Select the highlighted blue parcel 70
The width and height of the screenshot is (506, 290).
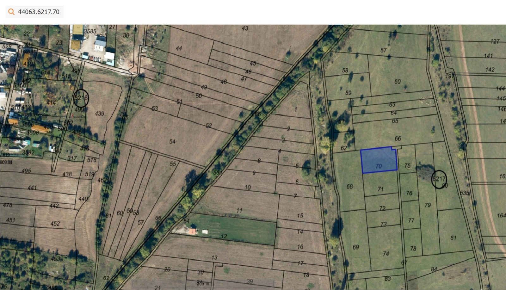point(379,160)
